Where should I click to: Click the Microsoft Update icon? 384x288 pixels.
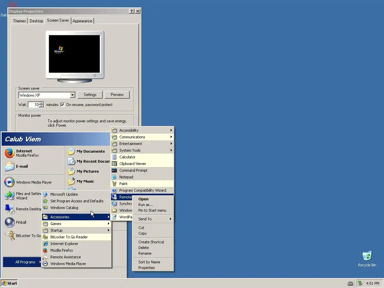(45, 194)
